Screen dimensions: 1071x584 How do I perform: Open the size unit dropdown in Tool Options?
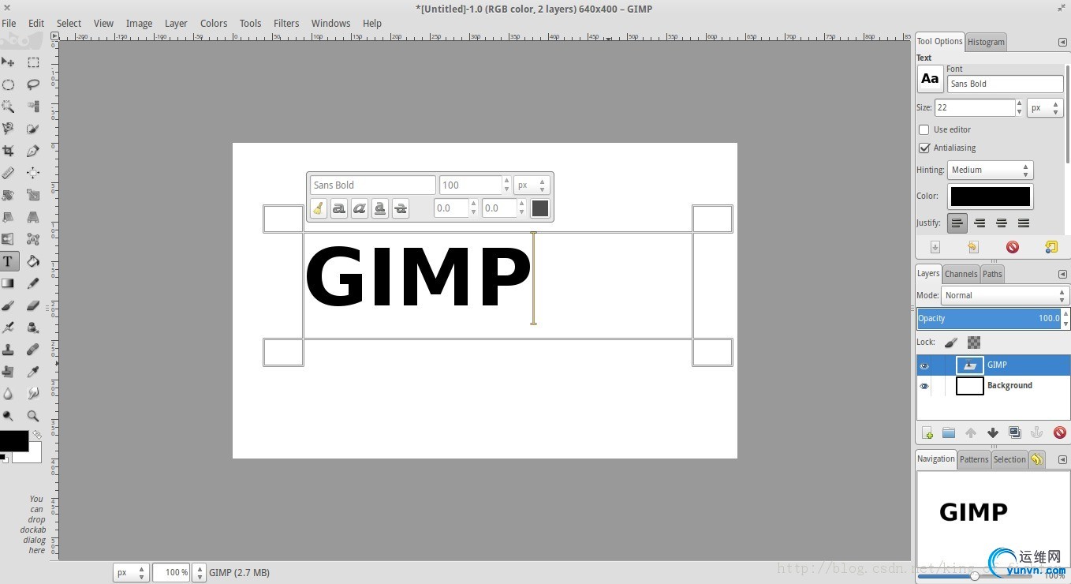1046,107
